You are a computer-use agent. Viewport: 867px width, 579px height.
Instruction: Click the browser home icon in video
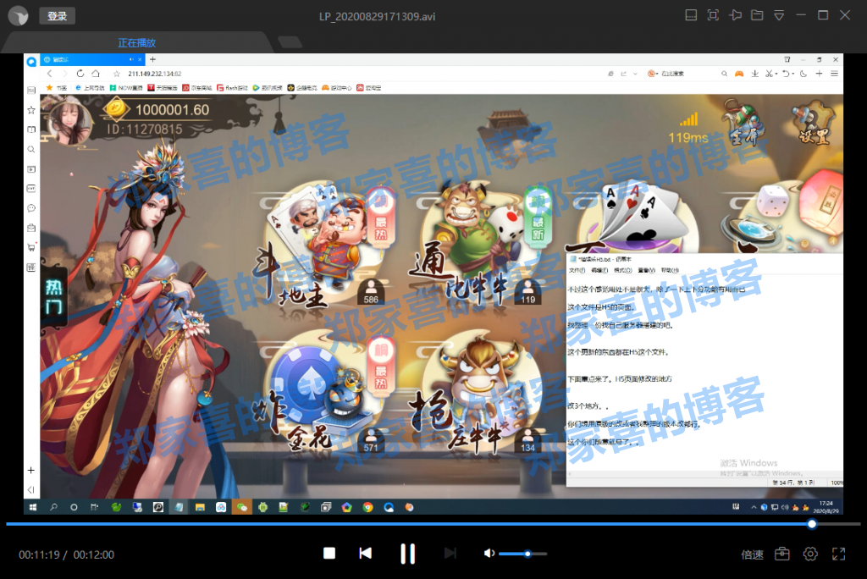(x=96, y=74)
